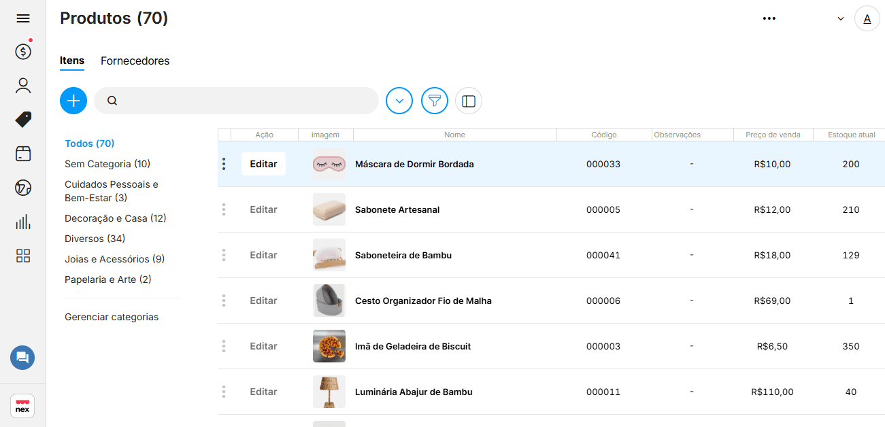885x427 pixels.
Task: Click code 000006 in the table
Action: coord(603,301)
